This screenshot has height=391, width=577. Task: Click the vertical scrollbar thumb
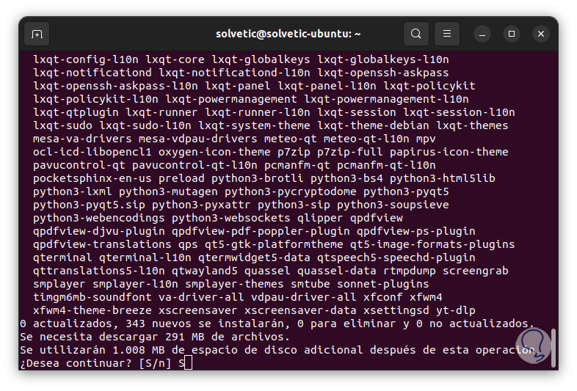[554, 346]
